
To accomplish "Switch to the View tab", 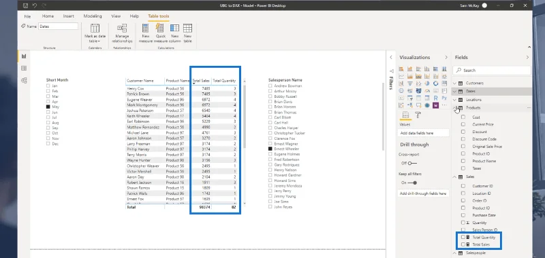I will click(116, 16).
